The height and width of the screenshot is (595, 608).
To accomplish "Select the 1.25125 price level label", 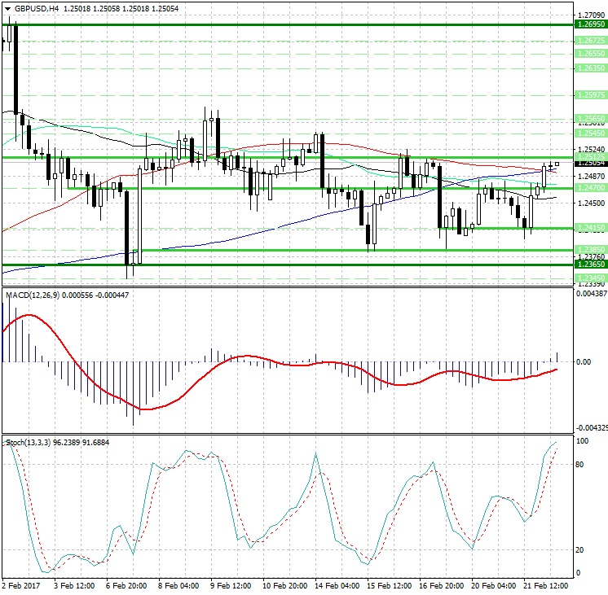I will click(591, 157).
